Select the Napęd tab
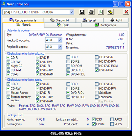132x136 pixels. (x=23, y=25)
